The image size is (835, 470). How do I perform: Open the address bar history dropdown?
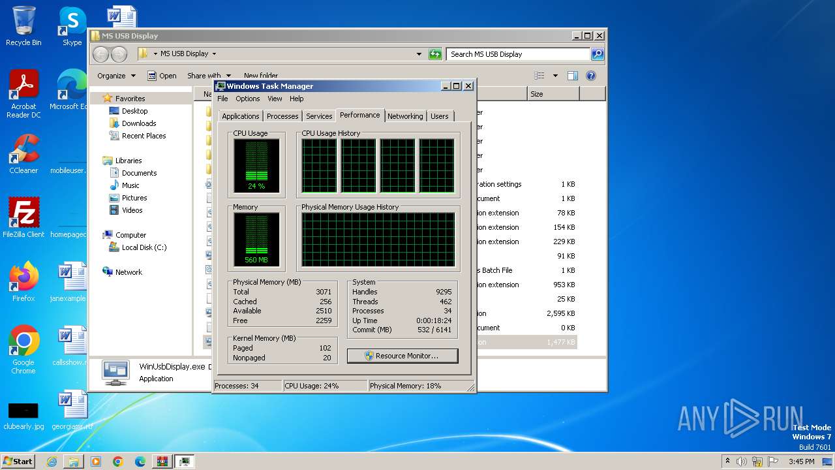coord(419,54)
